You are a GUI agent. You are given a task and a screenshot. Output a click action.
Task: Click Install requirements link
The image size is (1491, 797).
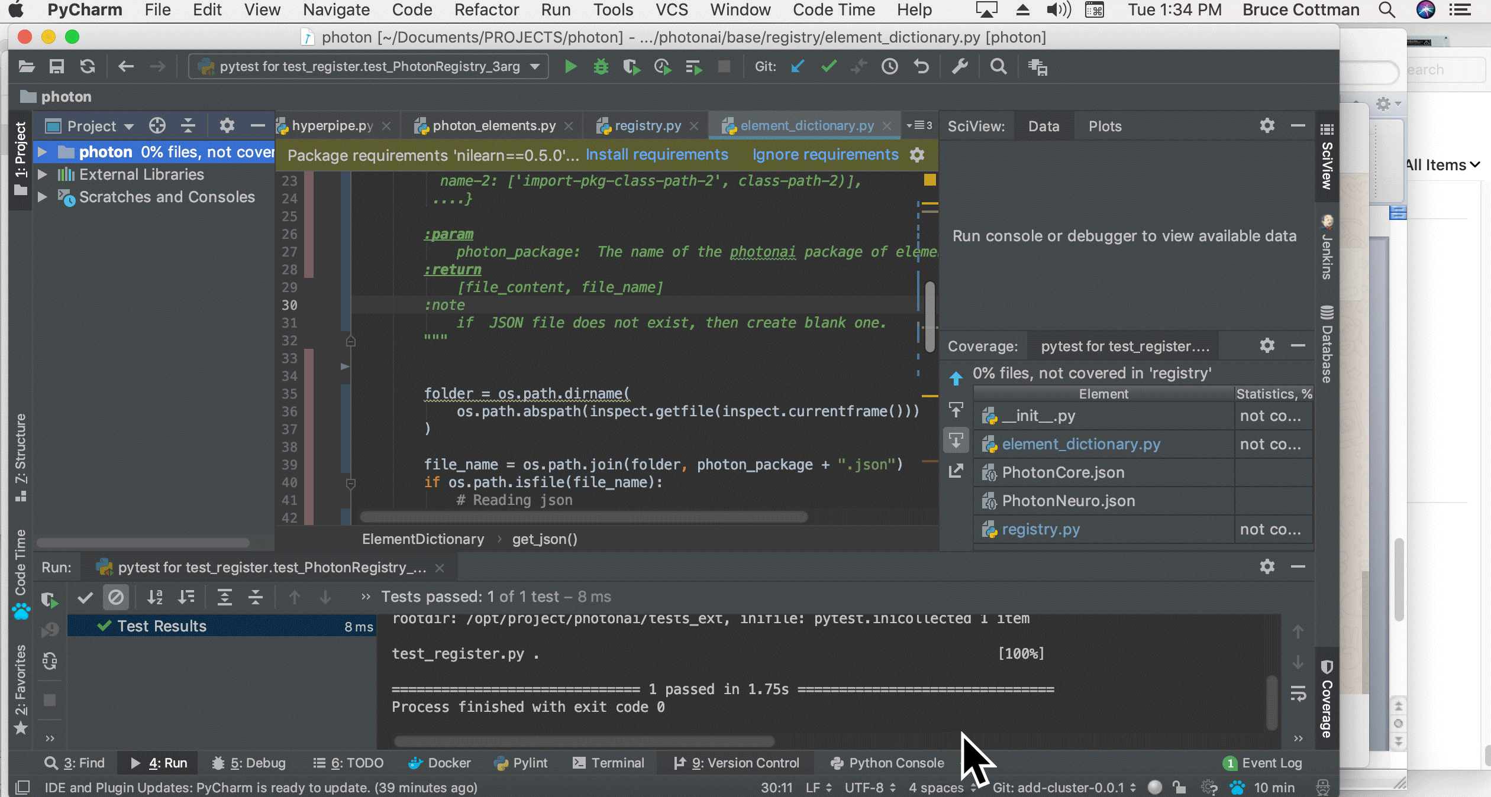(657, 155)
